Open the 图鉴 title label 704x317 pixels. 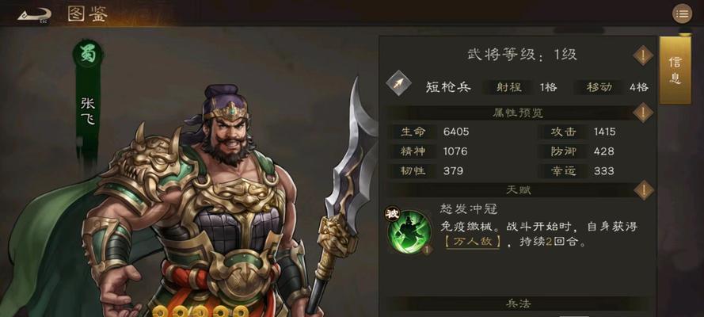[88, 15]
